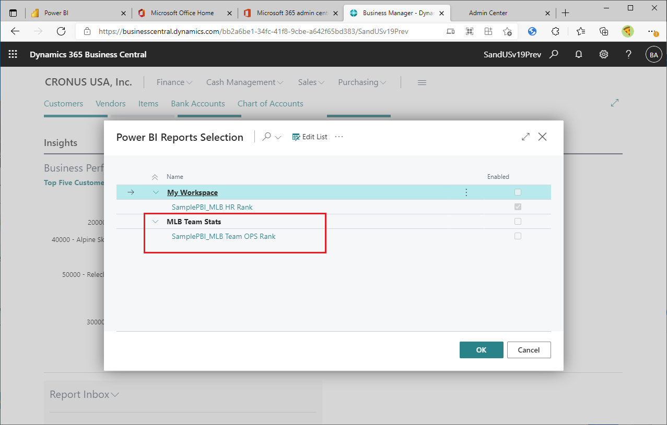Open the Business Central settings gear
The width and height of the screenshot is (667, 425).
pos(603,54)
